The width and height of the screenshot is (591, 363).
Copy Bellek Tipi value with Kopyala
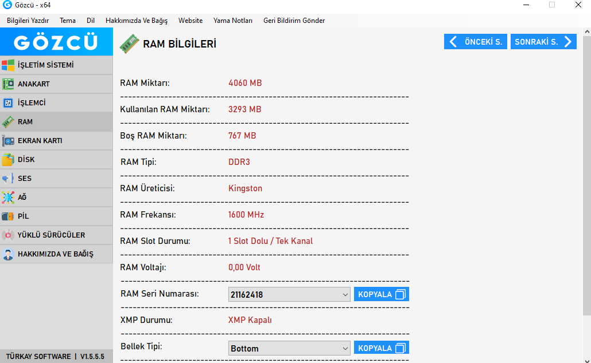tap(381, 348)
